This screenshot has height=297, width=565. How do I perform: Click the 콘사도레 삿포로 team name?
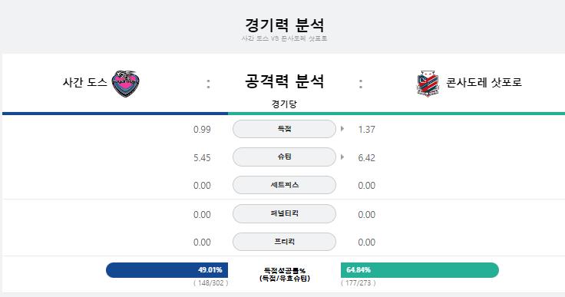[x=484, y=83]
